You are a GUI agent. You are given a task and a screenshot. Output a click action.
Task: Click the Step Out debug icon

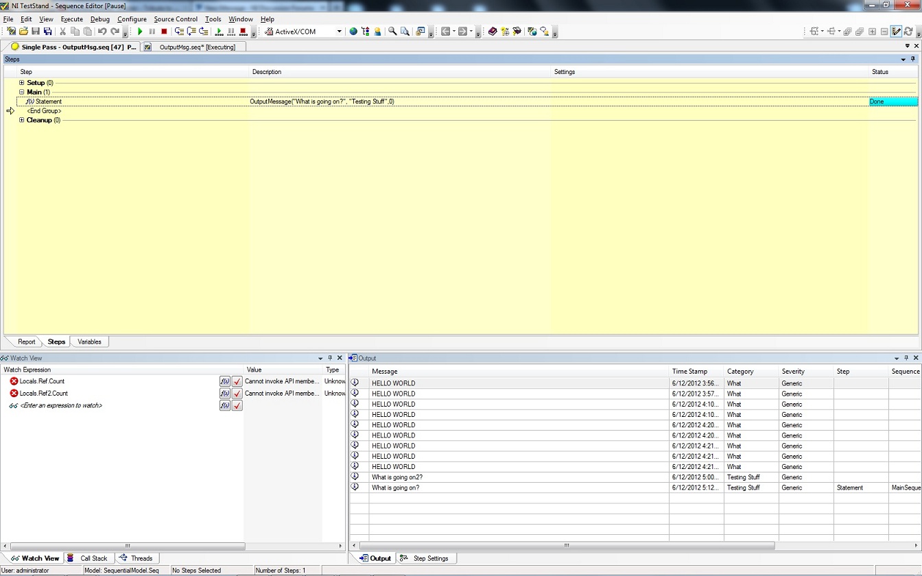tap(203, 32)
